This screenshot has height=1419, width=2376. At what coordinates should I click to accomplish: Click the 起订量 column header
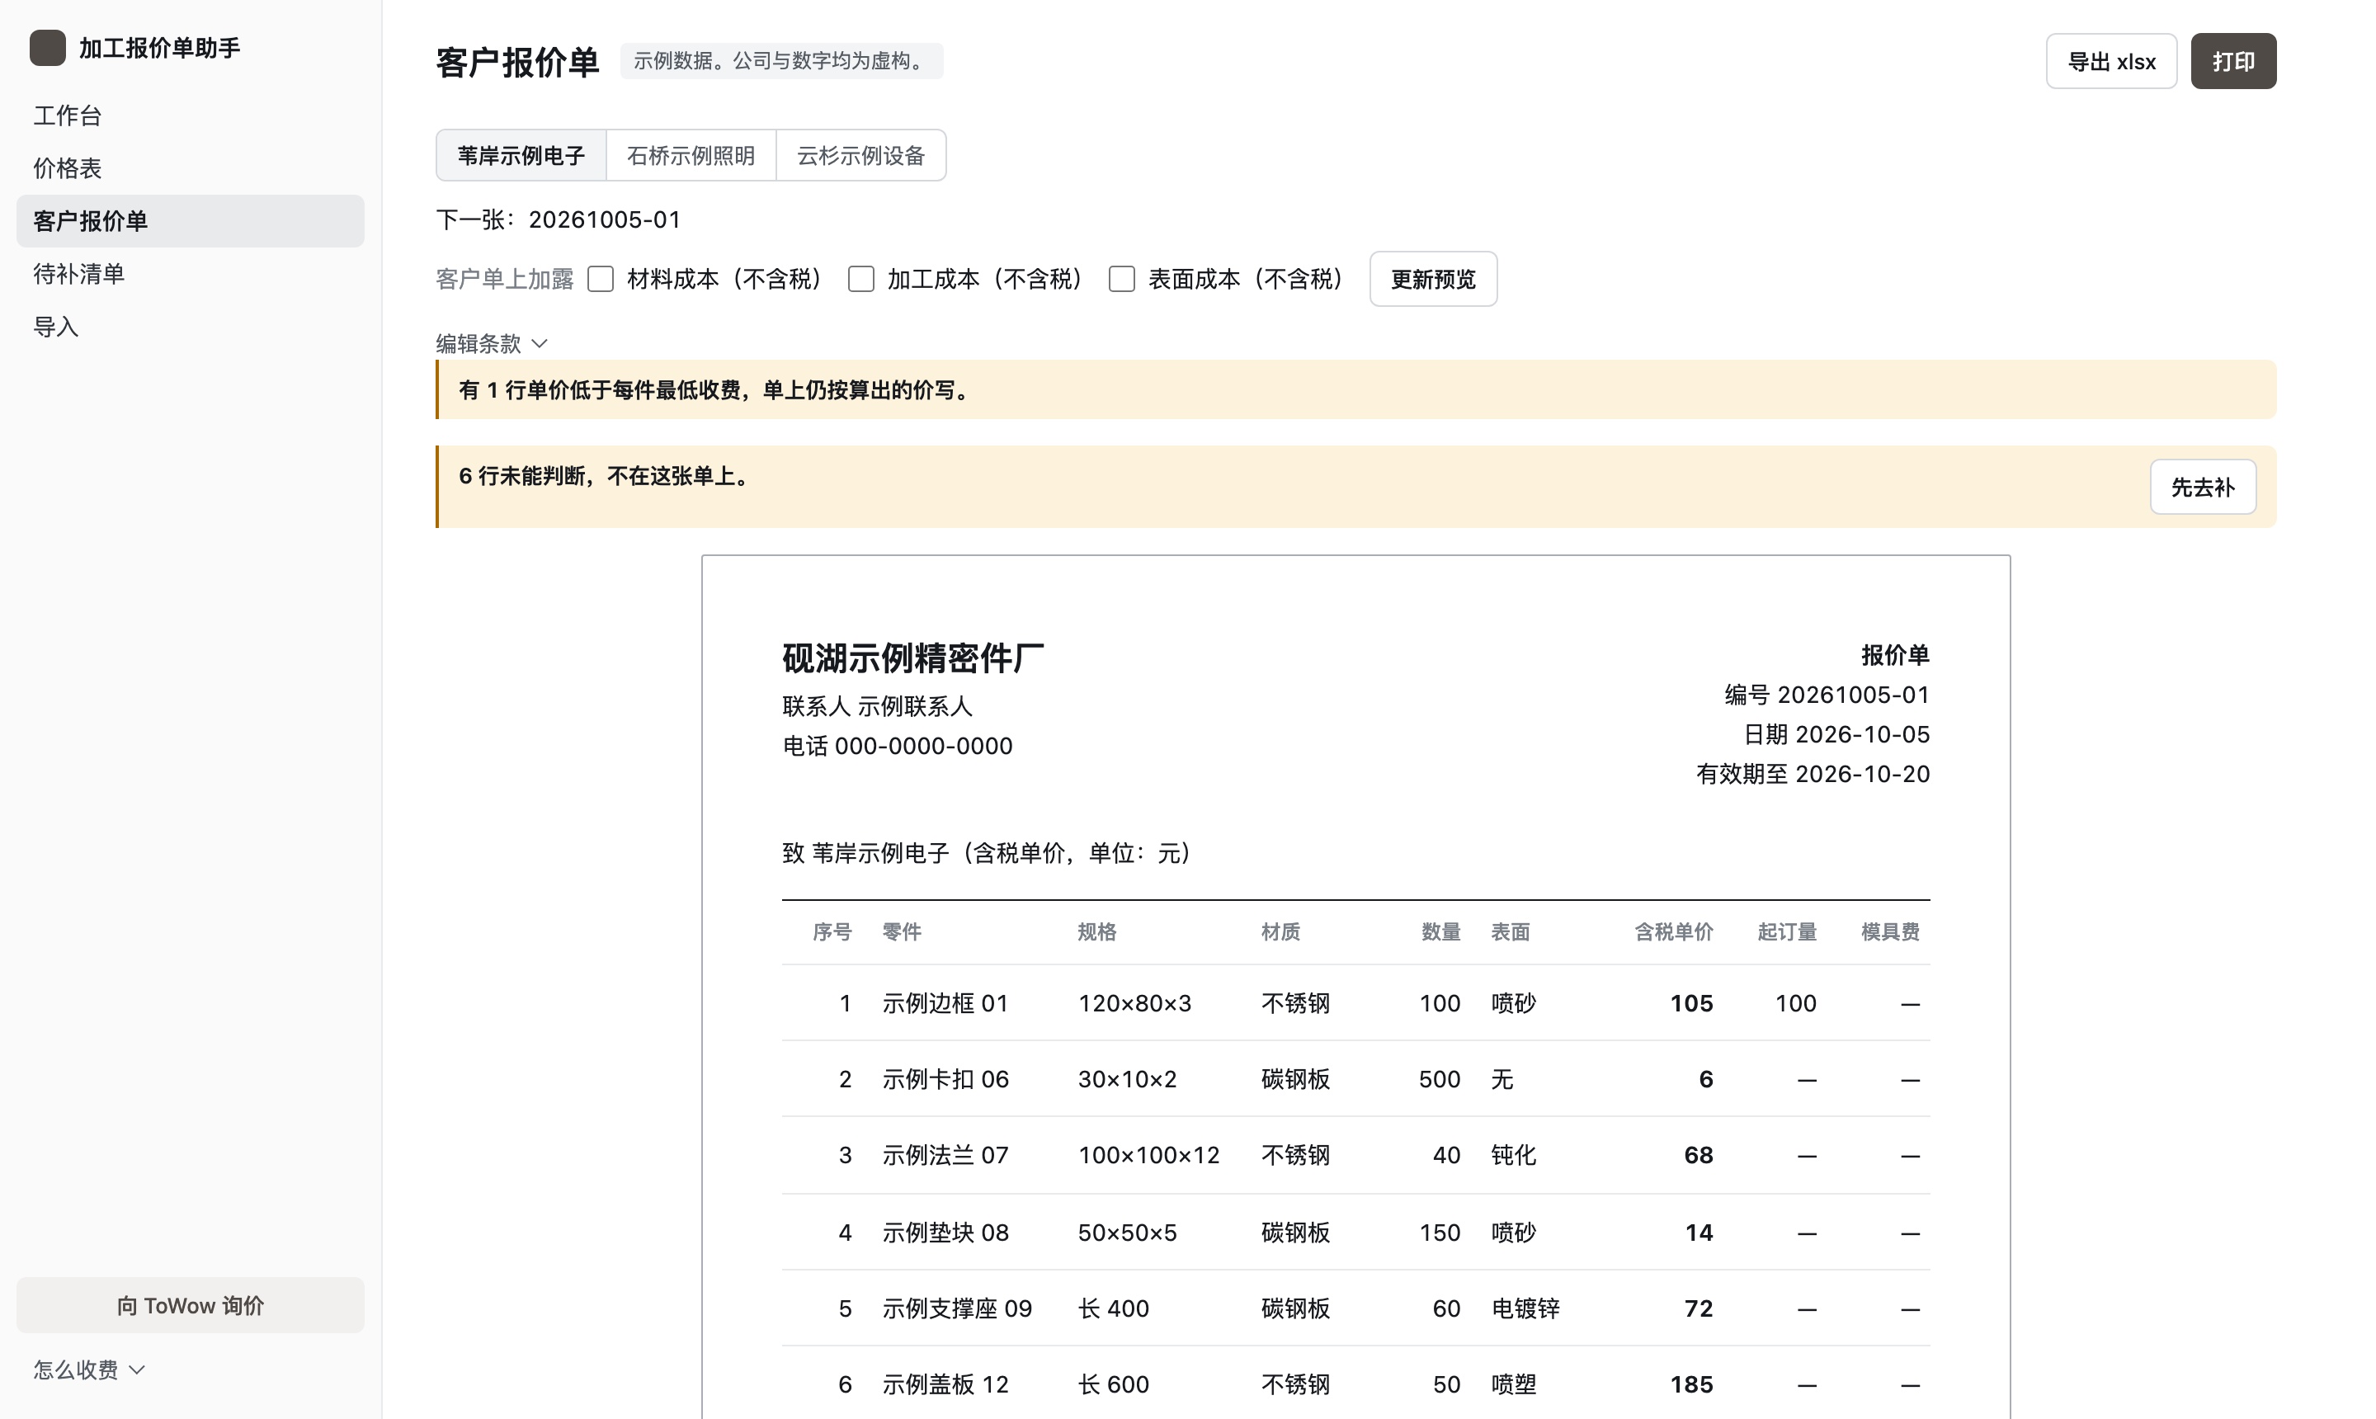pyautogui.click(x=1787, y=931)
